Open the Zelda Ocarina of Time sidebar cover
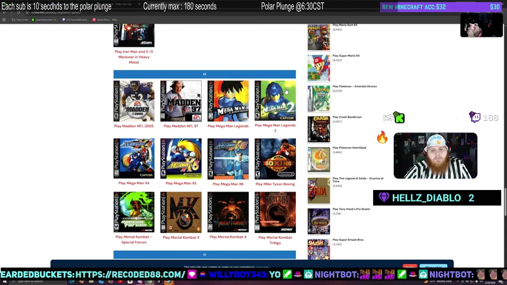 pyautogui.click(x=319, y=191)
